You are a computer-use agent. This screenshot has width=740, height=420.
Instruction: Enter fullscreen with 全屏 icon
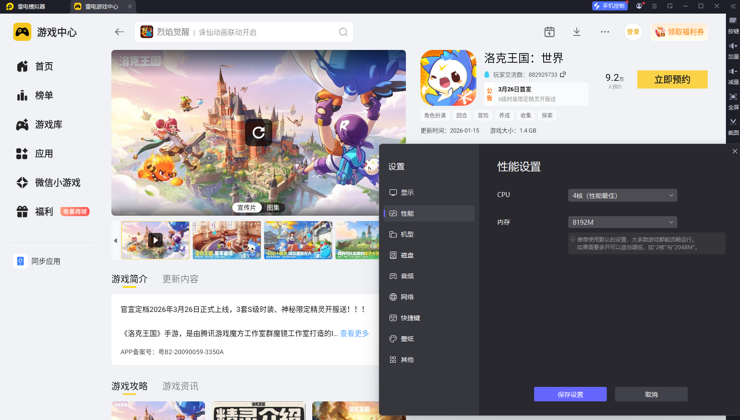[x=733, y=102]
